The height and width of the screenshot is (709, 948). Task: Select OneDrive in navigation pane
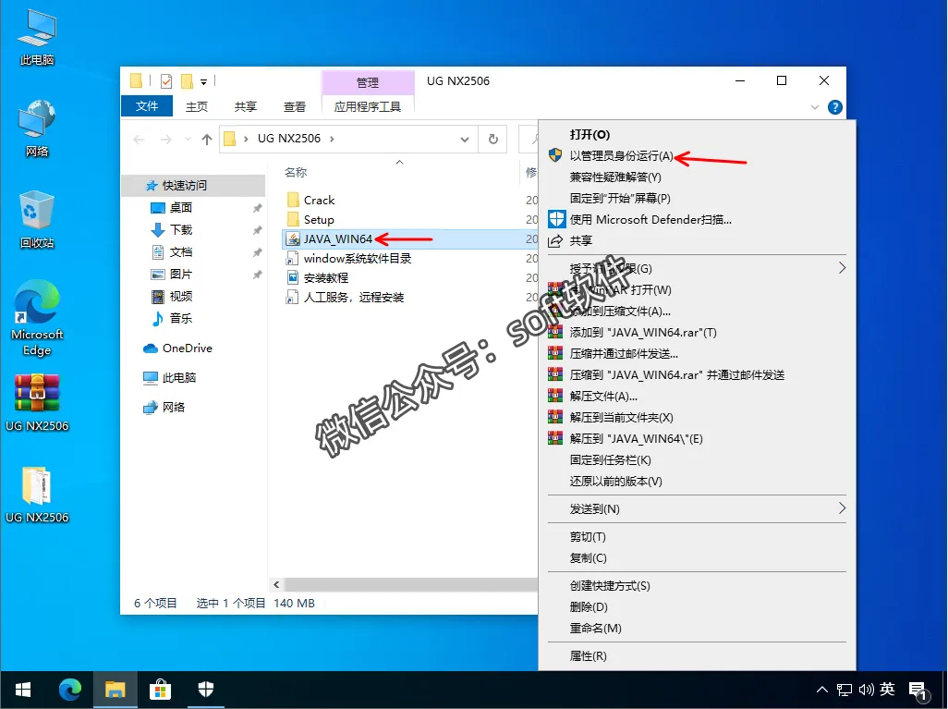tap(188, 348)
